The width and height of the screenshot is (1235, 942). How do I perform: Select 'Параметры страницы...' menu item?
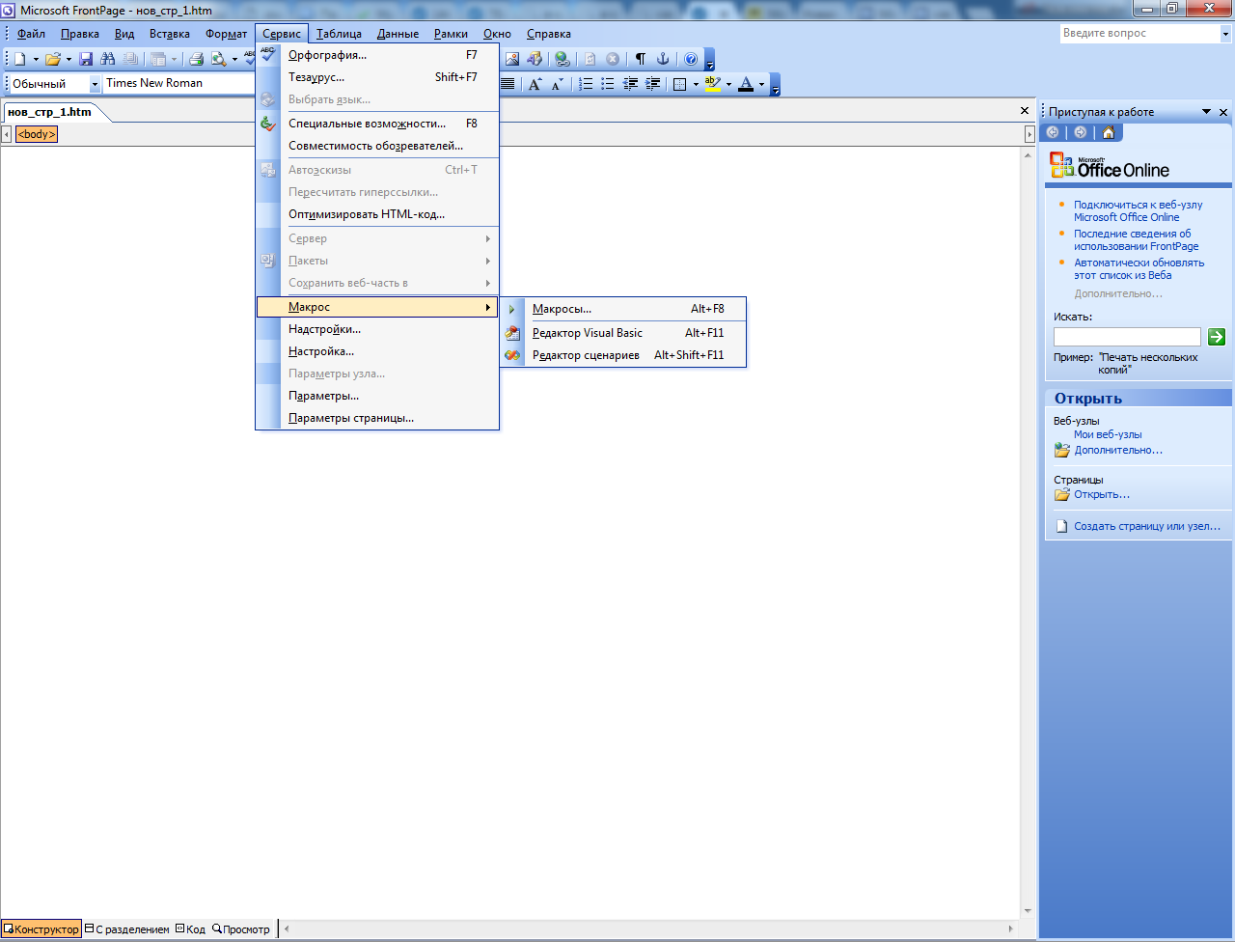[377, 418]
